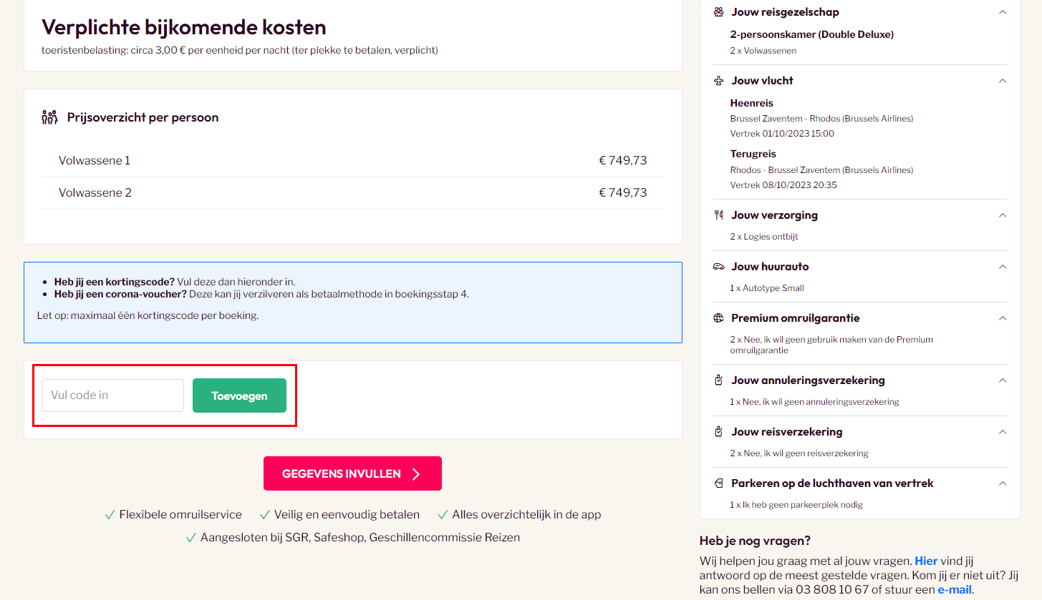Click the car icon beside Jouw huurauto
Viewport: 1042px width, 600px height.
pos(719,267)
